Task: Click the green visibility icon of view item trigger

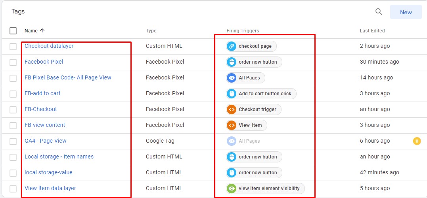Action: 232,189
